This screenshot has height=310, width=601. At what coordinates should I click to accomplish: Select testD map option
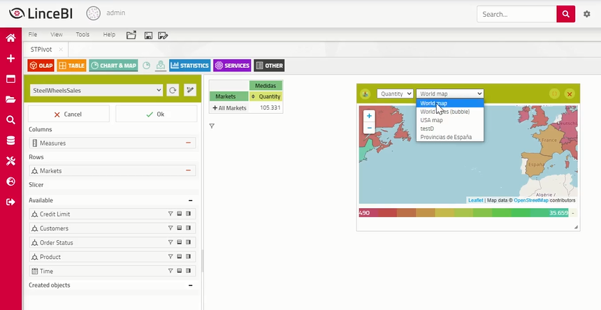(450, 128)
